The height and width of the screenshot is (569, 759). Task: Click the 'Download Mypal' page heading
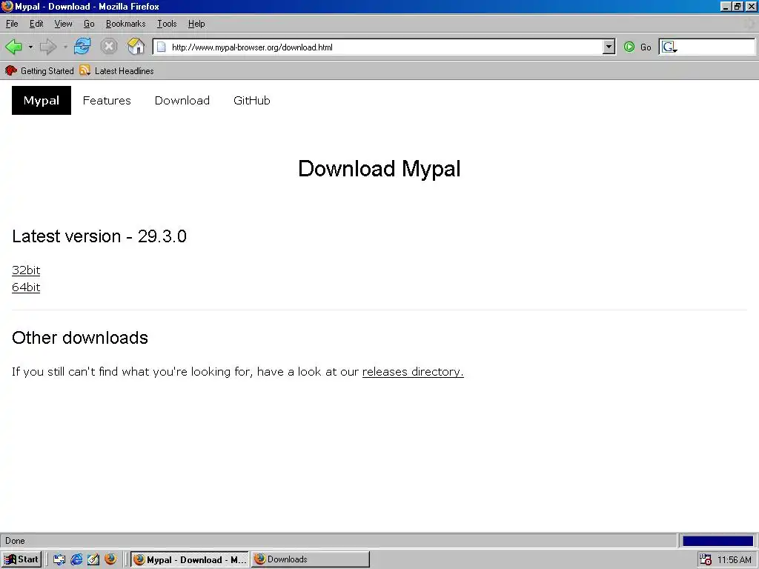(x=379, y=170)
